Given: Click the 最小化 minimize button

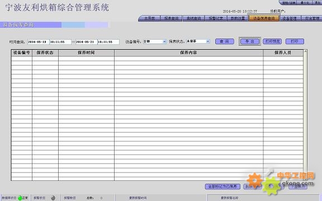Looking at the screenshot, I should [305, 2].
